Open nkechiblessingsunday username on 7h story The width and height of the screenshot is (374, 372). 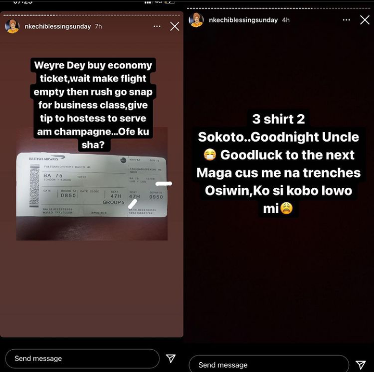coord(58,26)
